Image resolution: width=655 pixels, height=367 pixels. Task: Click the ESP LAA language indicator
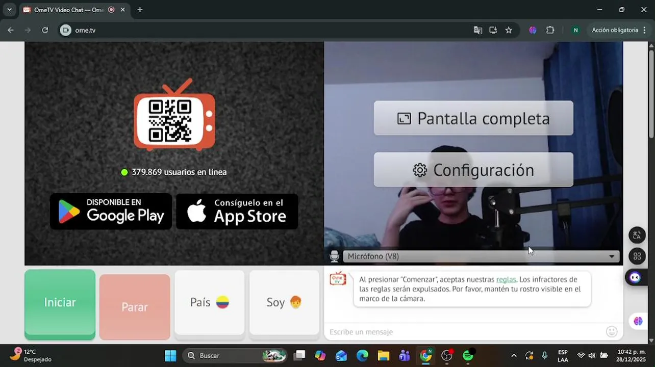tap(563, 356)
